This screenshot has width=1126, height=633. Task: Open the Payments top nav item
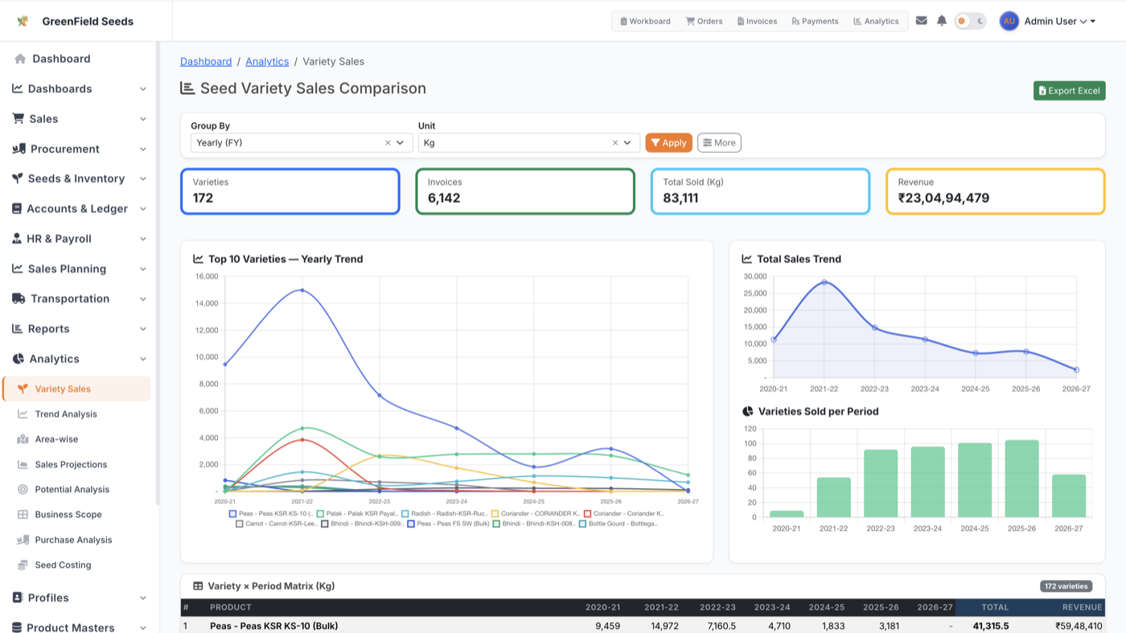coord(815,21)
